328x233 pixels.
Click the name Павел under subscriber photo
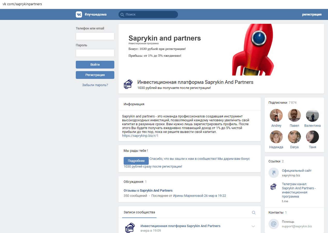point(294,126)
